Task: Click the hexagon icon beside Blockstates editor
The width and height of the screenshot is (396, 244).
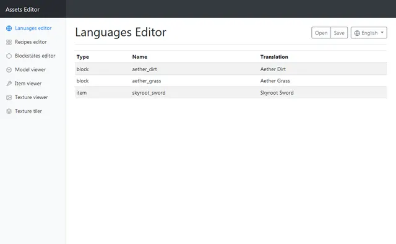Action: pyautogui.click(x=9, y=56)
